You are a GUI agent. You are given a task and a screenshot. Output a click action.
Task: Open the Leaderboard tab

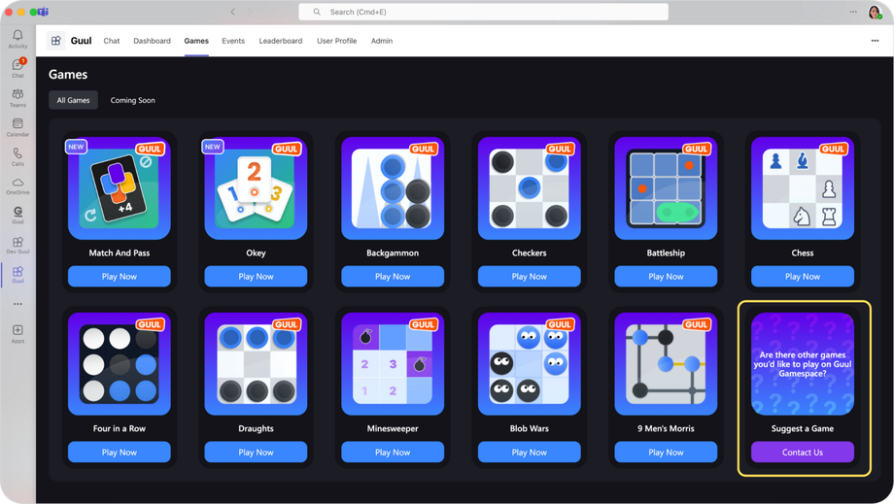pos(281,41)
